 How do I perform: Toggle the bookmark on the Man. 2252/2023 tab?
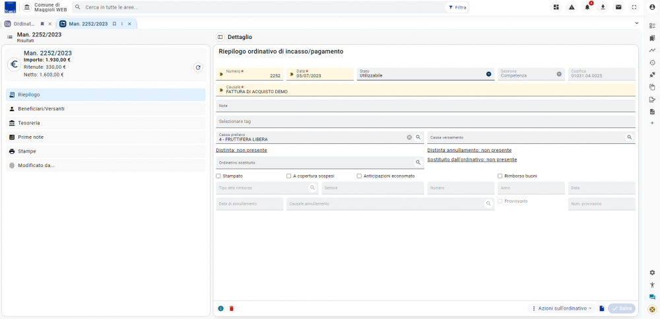(x=114, y=24)
